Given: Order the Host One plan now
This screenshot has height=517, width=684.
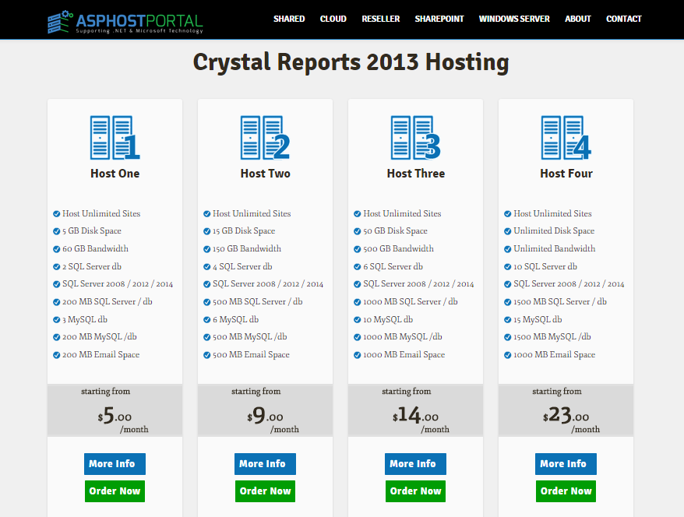Looking at the screenshot, I should 115,491.
